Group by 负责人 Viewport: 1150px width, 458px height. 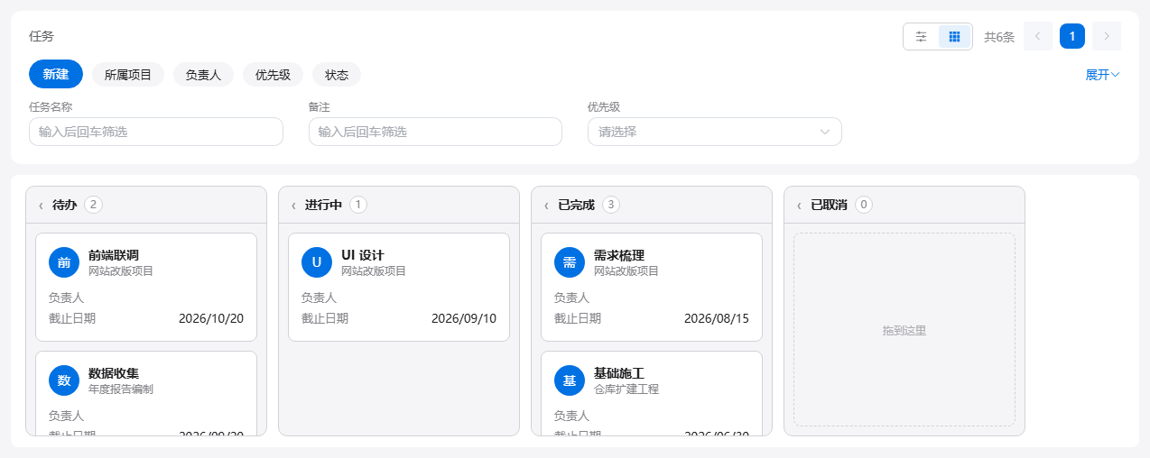click(x=203, y=75)
